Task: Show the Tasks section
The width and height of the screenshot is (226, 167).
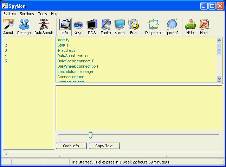Action: [106, 27]
